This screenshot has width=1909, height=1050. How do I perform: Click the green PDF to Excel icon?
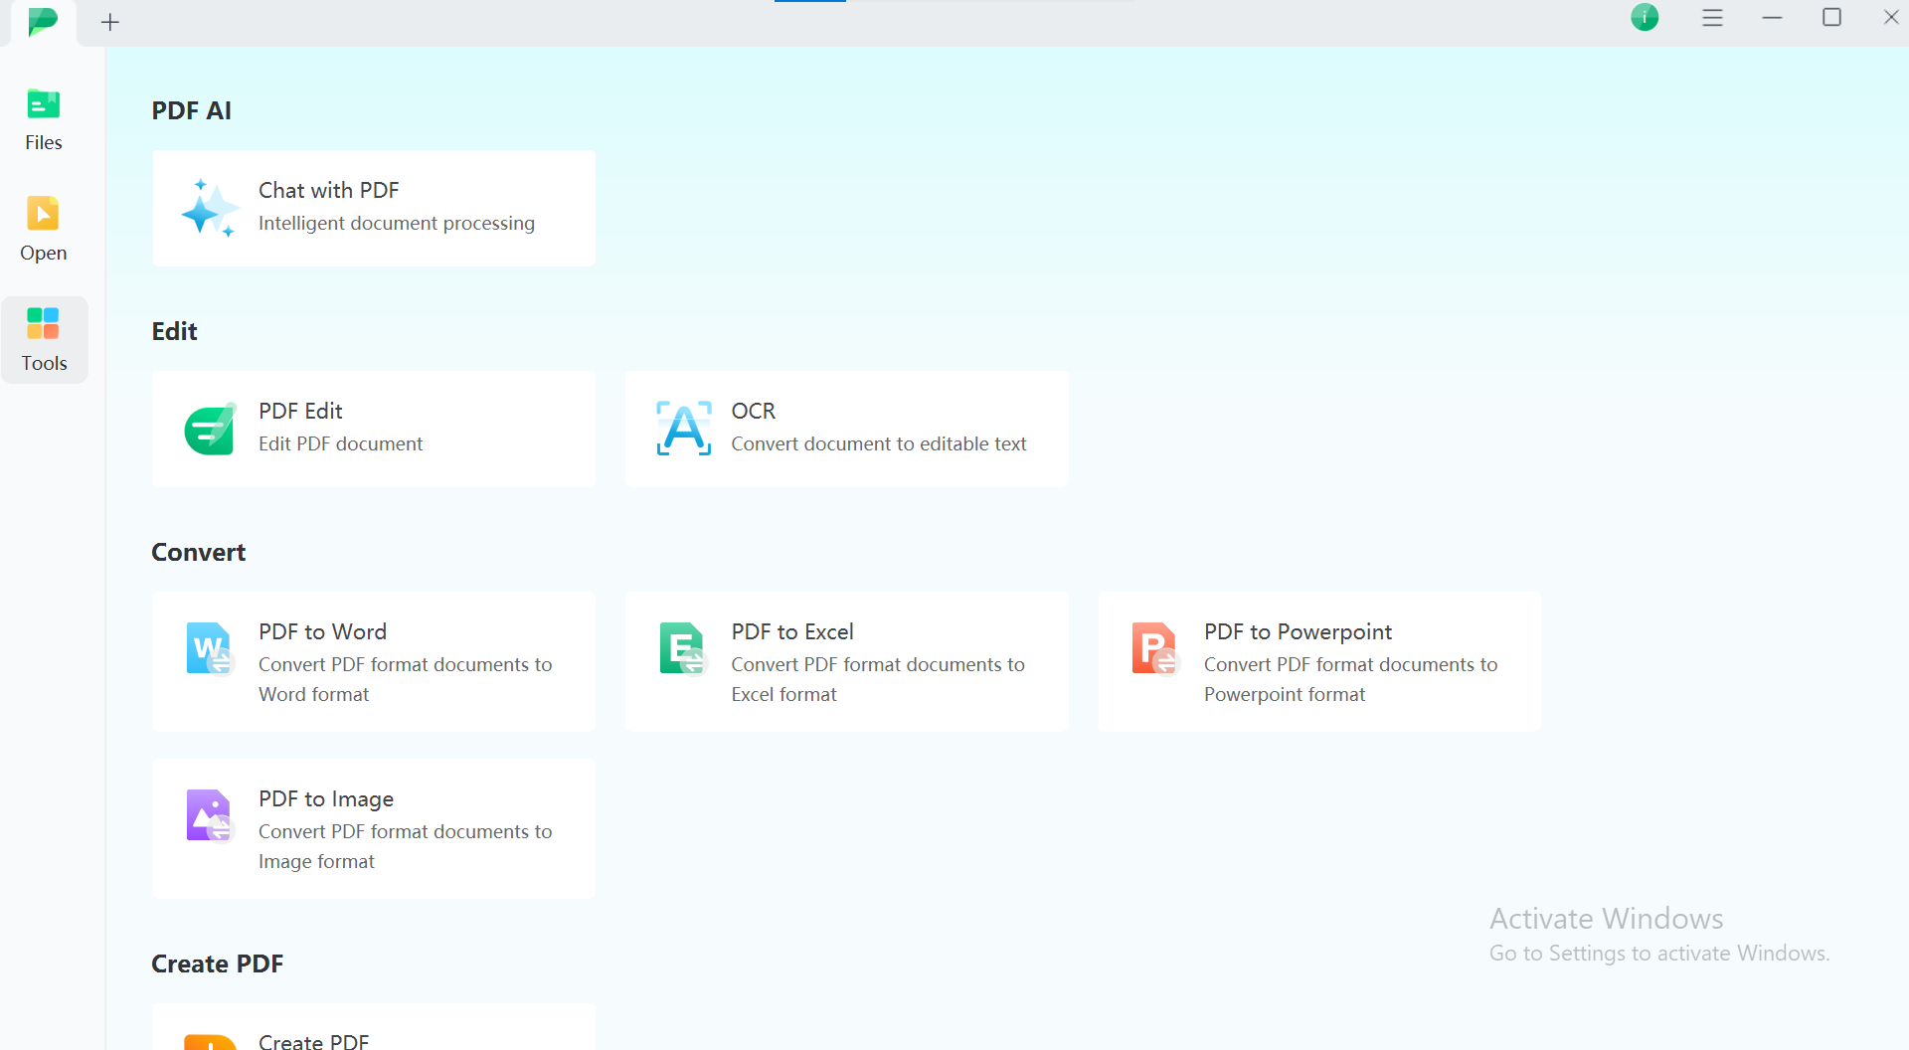(682, 648)
